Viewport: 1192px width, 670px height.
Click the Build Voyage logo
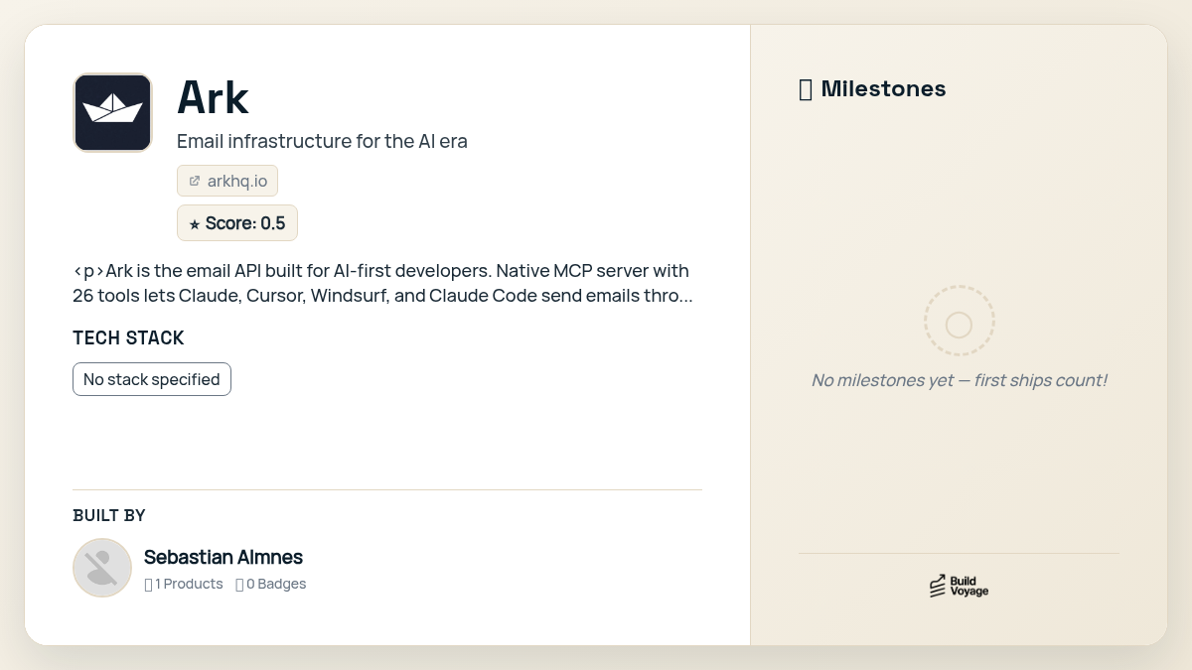tap(959, 587)
